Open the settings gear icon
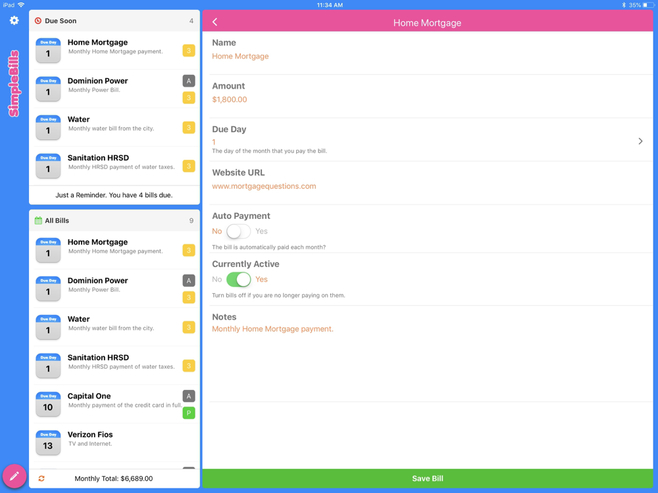 14,20
